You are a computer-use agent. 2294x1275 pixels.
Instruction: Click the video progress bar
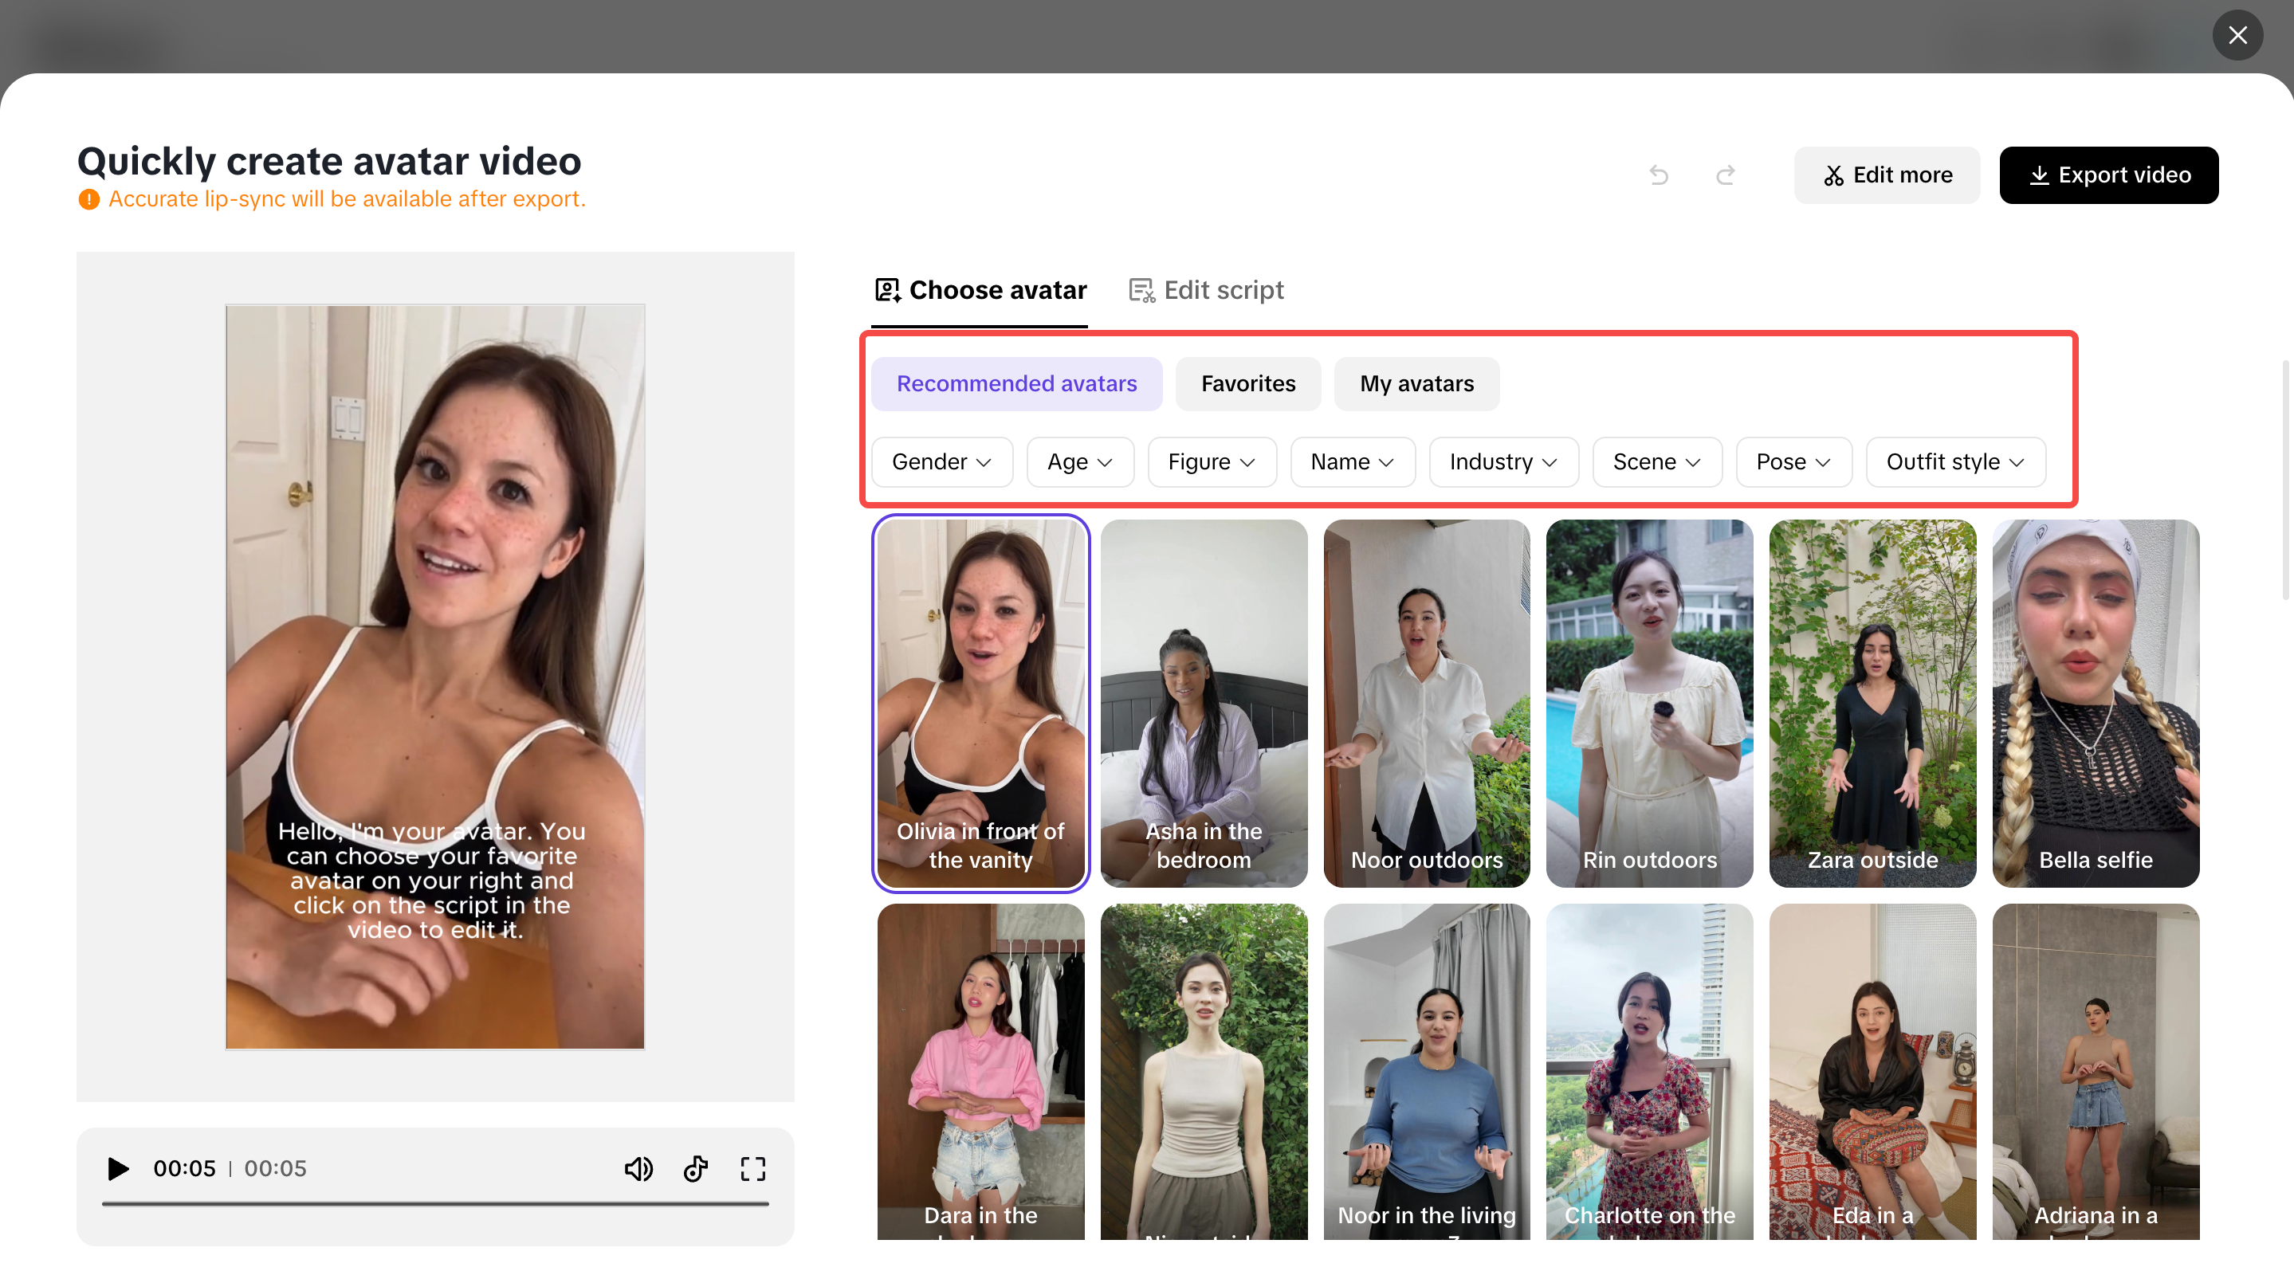pyautogui.click(x=434, y=1204)
